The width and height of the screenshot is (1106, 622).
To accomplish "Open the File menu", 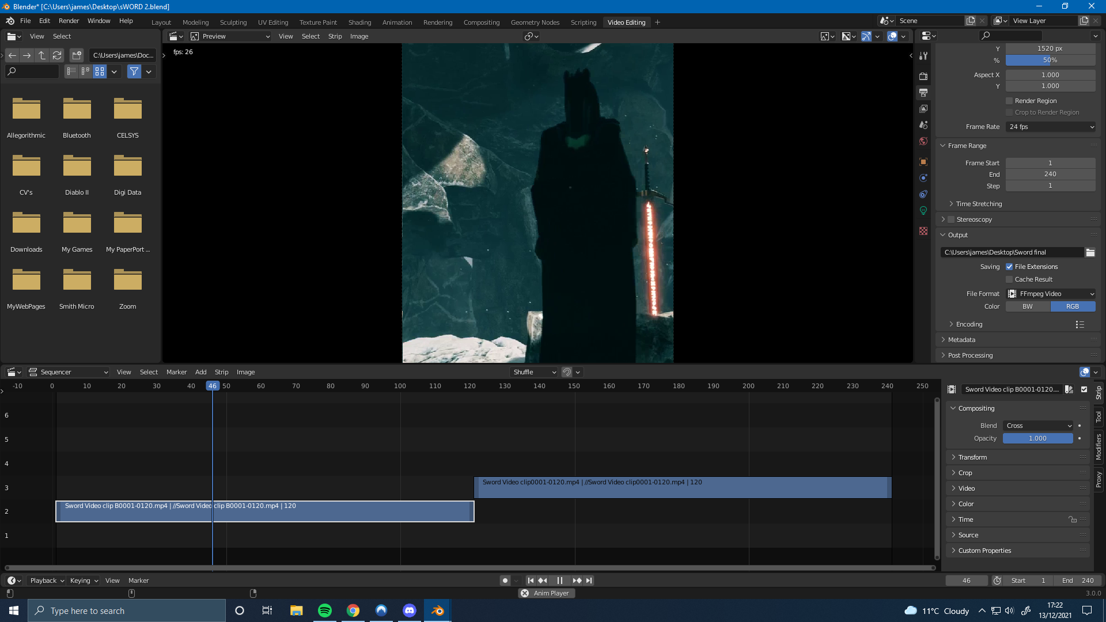I will pyautogui.click(x=25, y=21).
